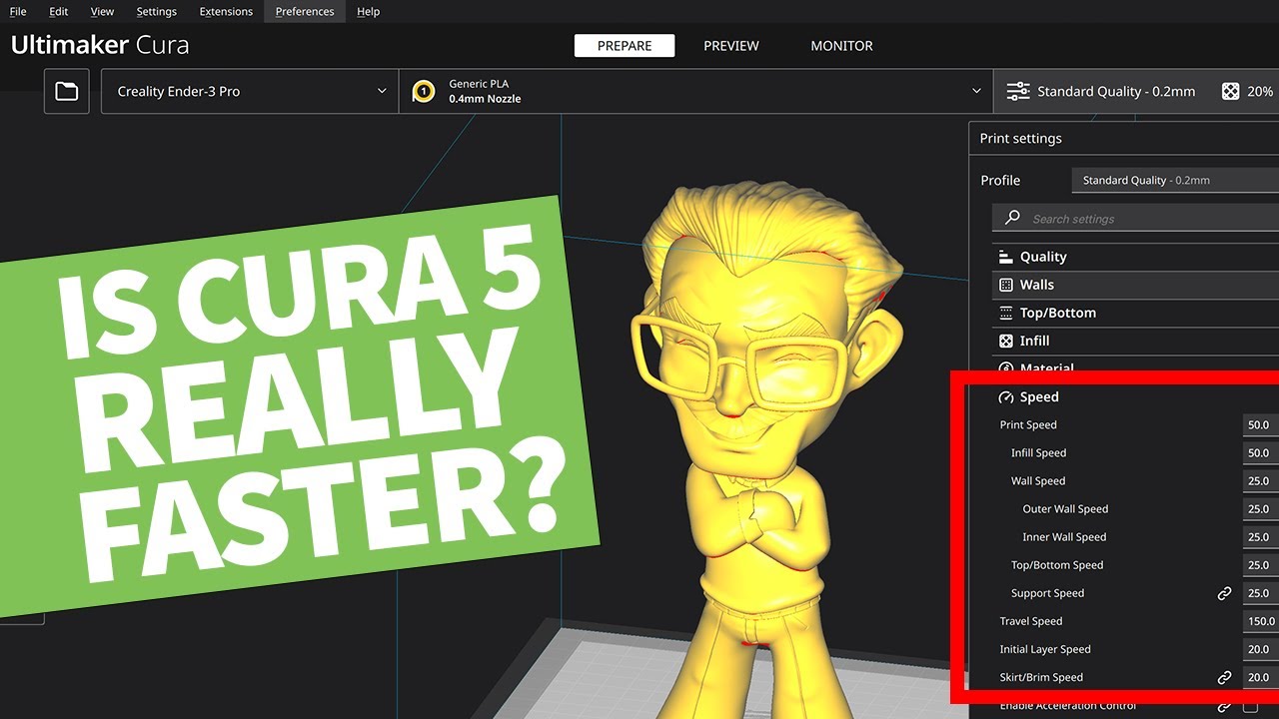
Task: Click the Initial Layer Speed label
Action: point(1045,649)
